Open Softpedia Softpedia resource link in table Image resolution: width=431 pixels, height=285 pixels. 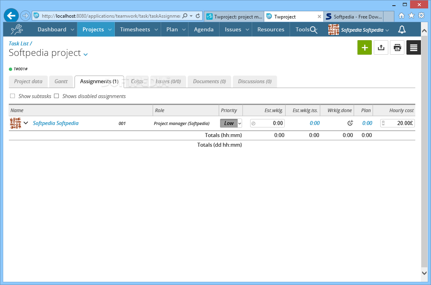coord(56,123)
